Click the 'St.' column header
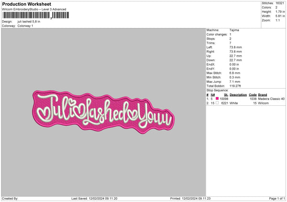 pos(226,95)
